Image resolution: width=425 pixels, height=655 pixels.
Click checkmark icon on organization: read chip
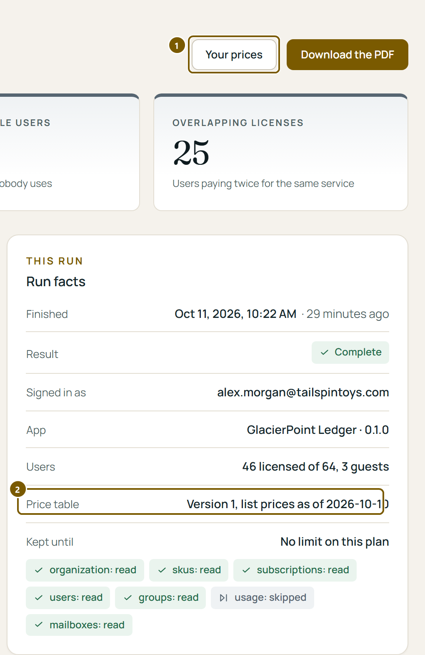tap(39, 570)
